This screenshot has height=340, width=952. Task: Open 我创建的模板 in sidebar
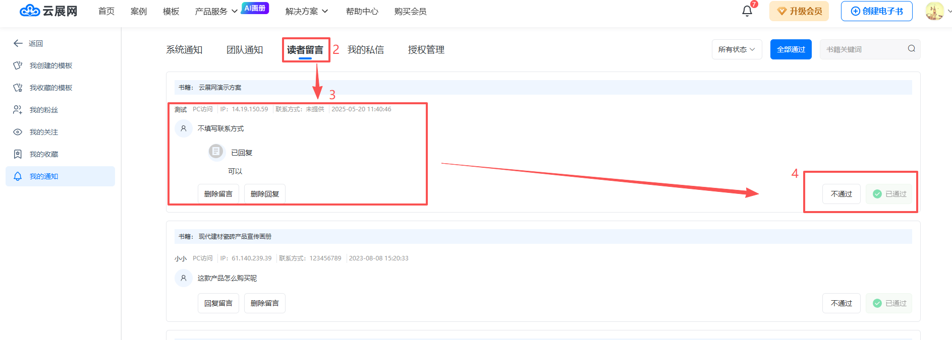point(50,65)
